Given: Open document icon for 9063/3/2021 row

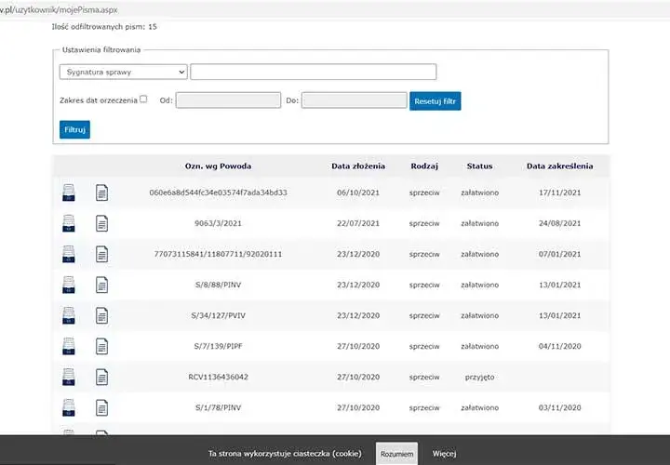Looking at the screenshot, I should click(101, 223).
